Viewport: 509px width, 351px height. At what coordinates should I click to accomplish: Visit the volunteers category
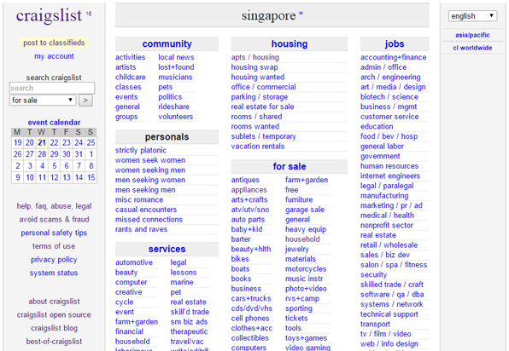[x=176, y=117]
